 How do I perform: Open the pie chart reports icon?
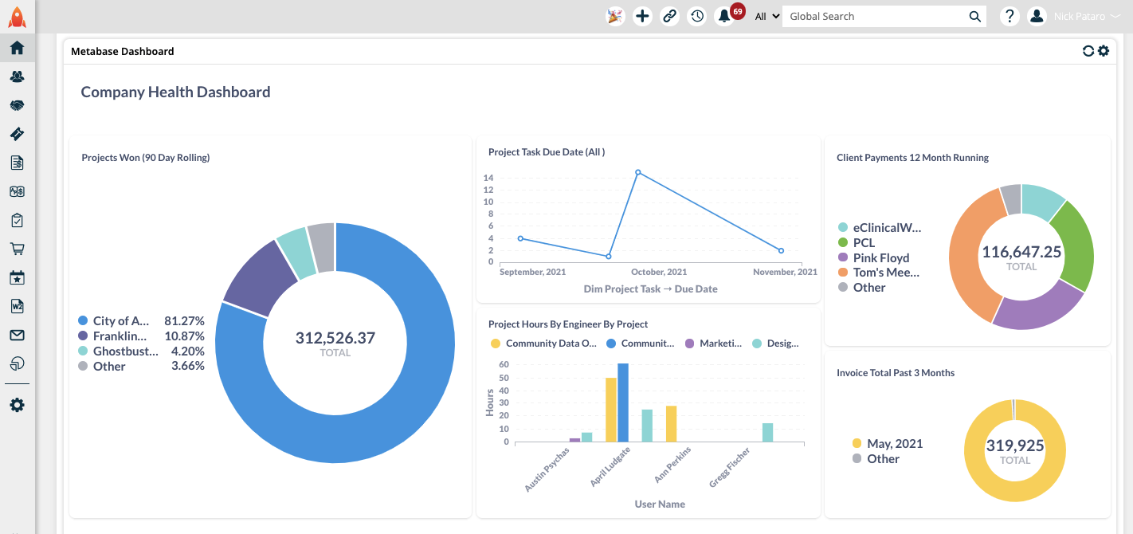tap(17, 363)
